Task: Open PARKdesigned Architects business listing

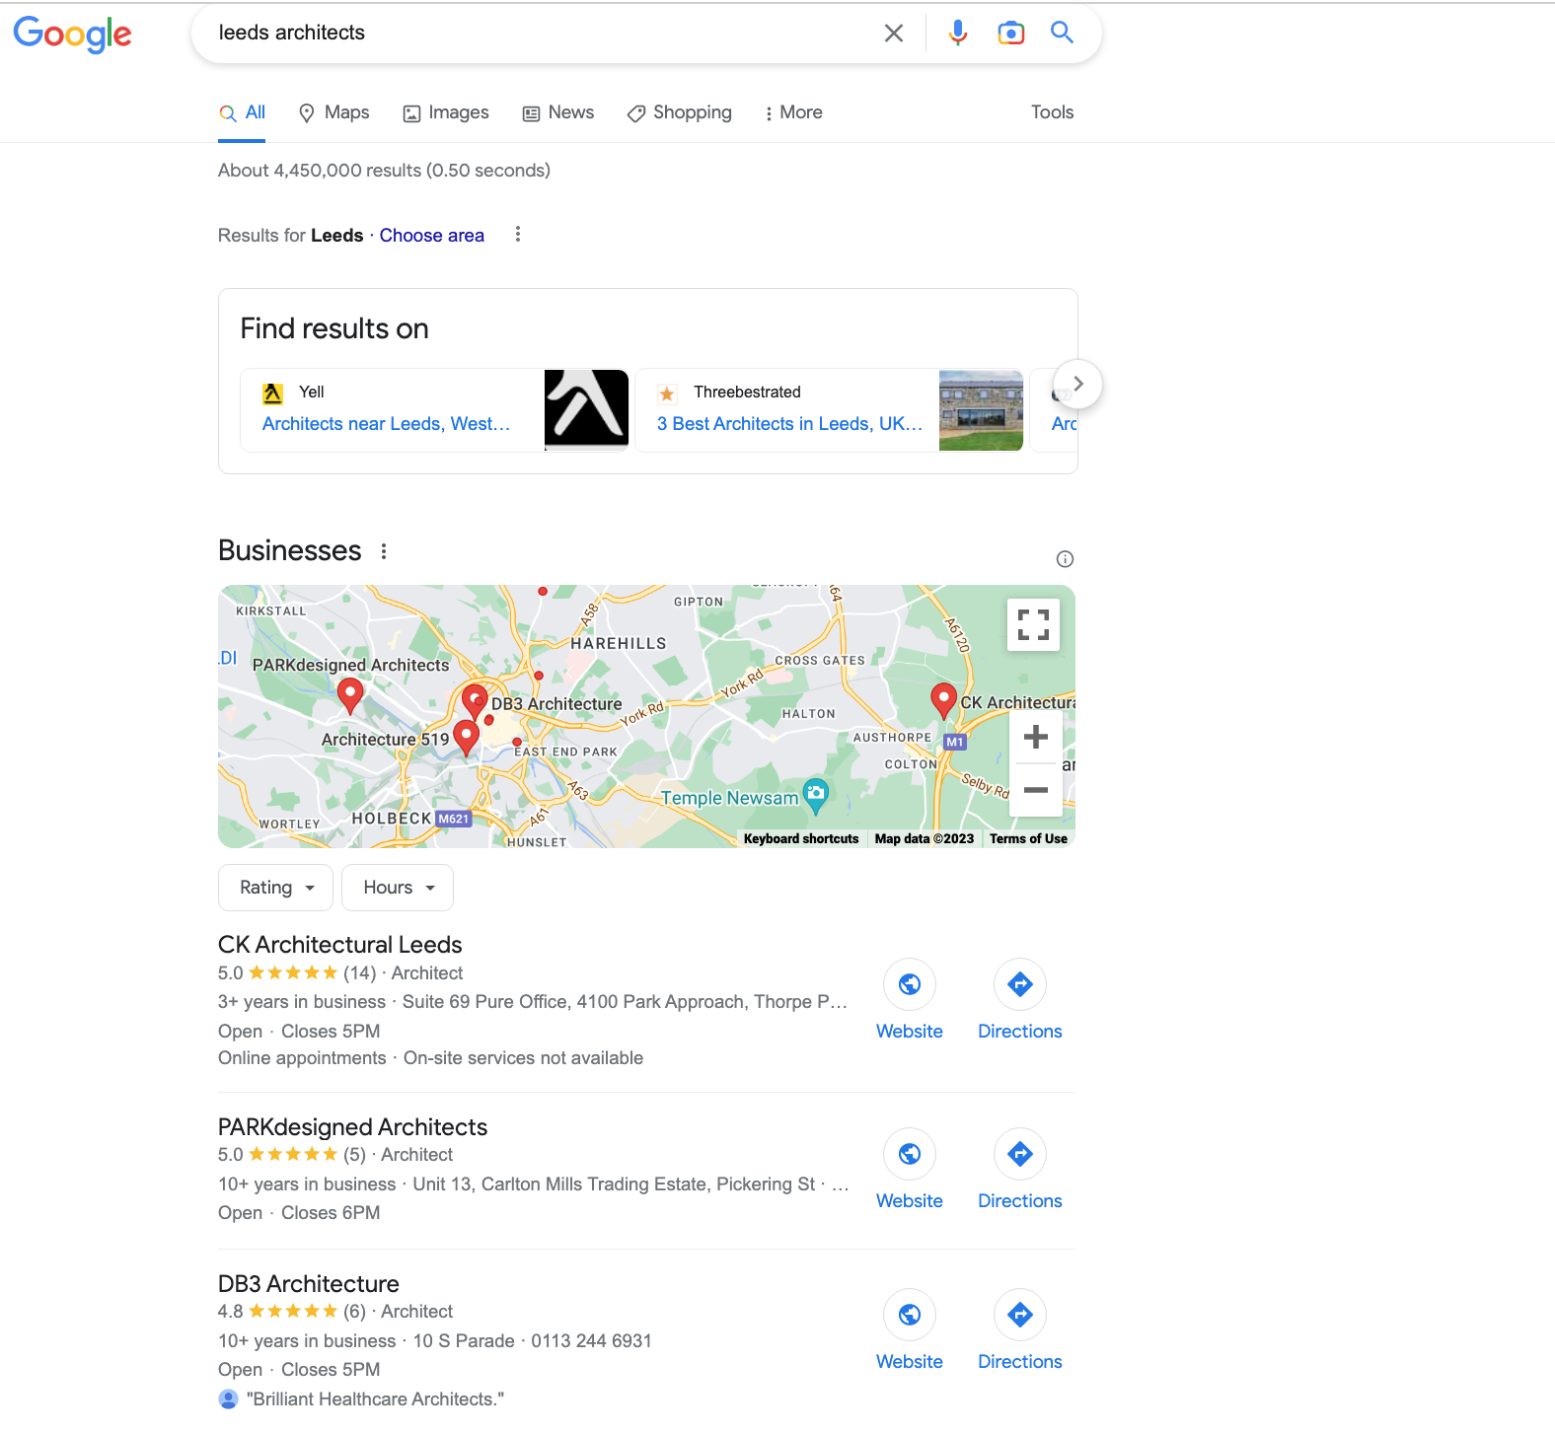Action: pyautogui.click(x=353, y=1127)
